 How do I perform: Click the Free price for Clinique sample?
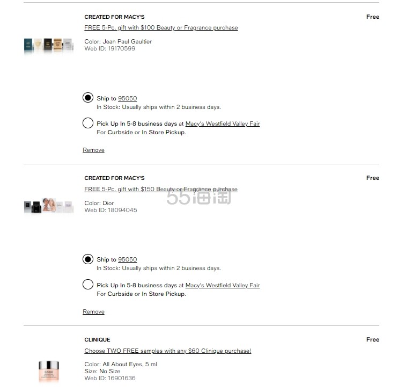pyautogui.click(x=372, y=339)
